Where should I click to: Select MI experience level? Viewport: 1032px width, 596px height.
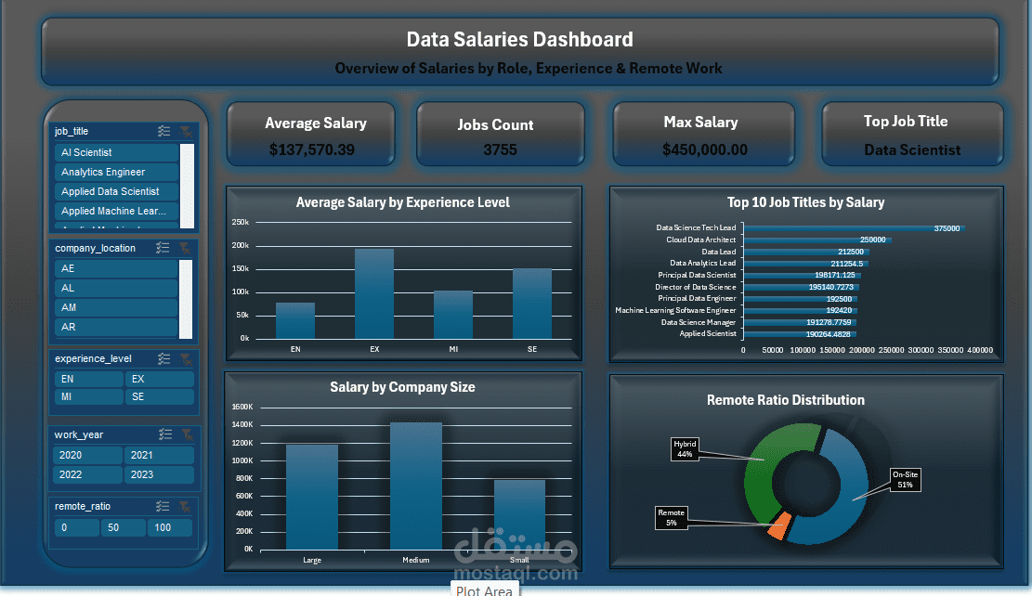pyautogui.click(x=88, y=396)
